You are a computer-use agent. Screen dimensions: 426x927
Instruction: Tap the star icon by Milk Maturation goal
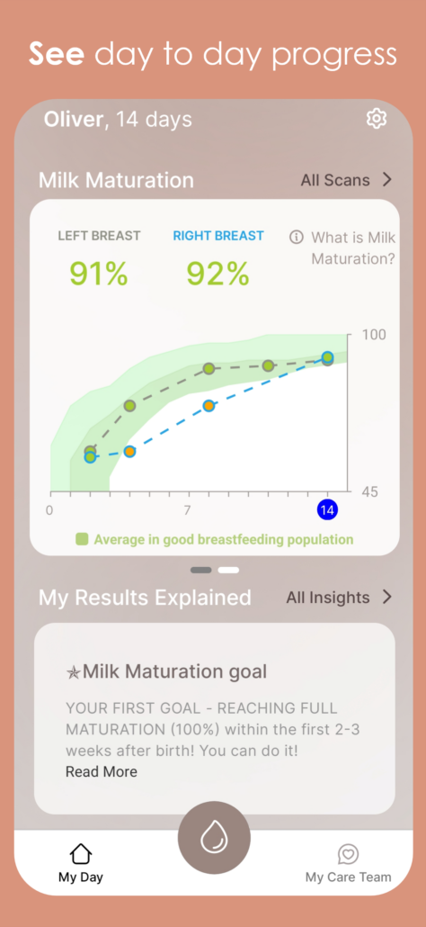tap(73, 673)
